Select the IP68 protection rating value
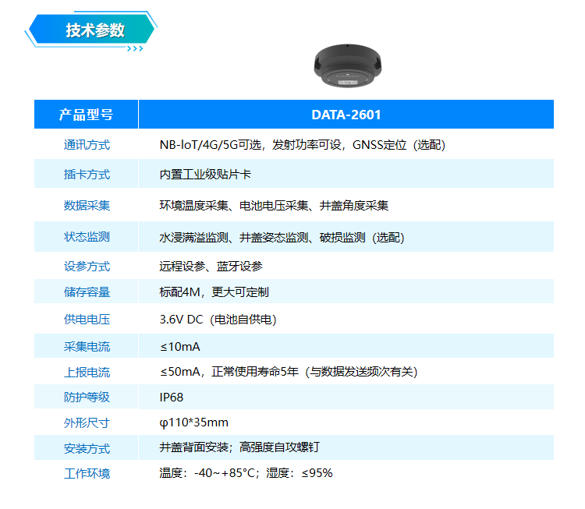The height and width of the screenshot is (509, 585). pyautogui.click(x=172, y=398)
